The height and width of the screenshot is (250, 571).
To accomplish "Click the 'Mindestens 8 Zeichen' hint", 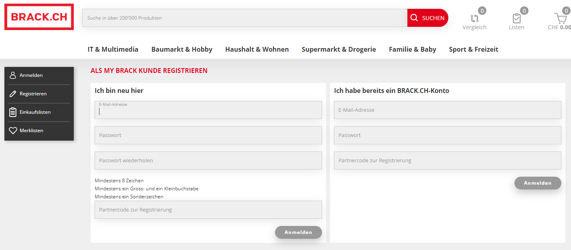I will (119, 181).
